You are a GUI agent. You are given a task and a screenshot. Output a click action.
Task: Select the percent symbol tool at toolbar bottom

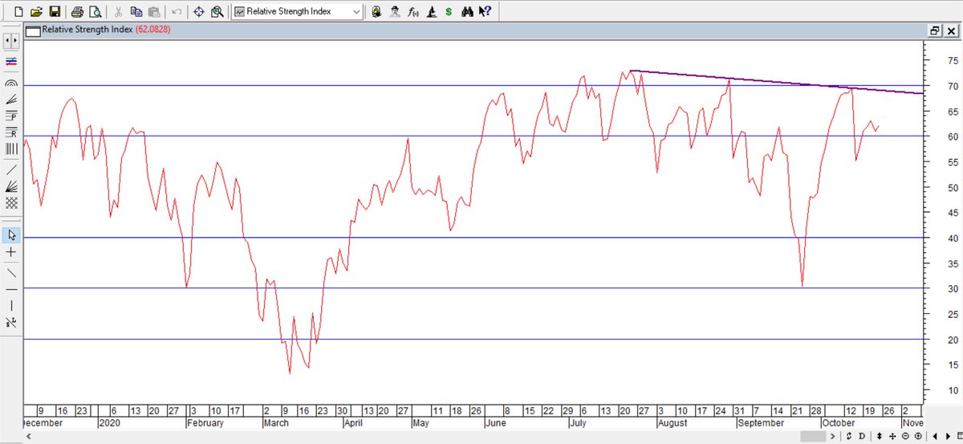coord(11,323)
